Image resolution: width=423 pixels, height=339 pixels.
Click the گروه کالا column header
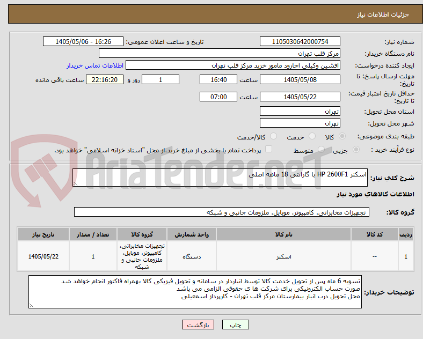pyautogui.click(x=142, y=234)
